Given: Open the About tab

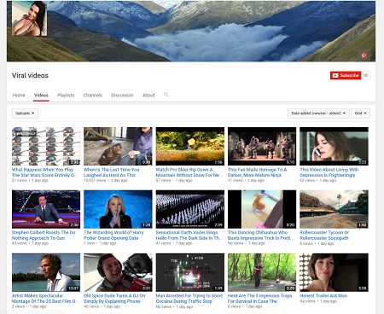Looking at the screenshot, I should click(148, 96).
